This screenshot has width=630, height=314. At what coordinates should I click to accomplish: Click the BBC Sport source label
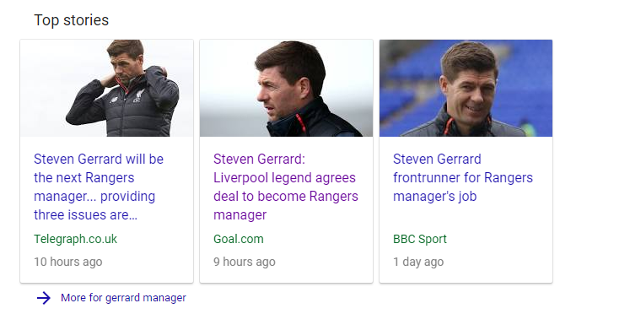tap(419, 239)
